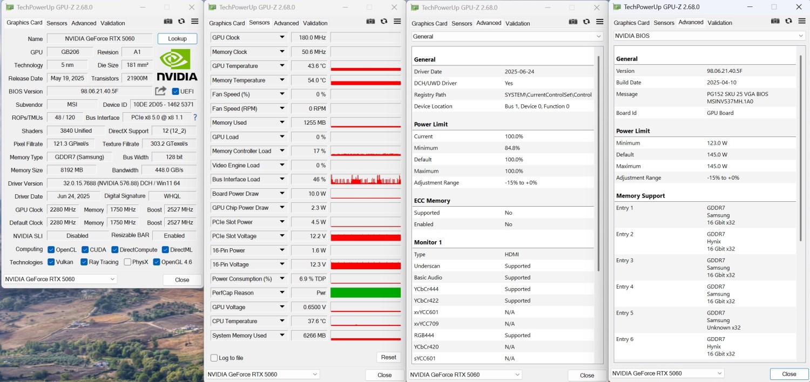Click the BIOS Version field

tap(99, 91)
